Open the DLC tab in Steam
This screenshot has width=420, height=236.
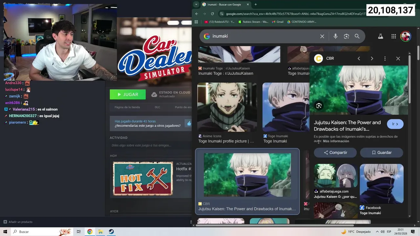click(157, 107)
